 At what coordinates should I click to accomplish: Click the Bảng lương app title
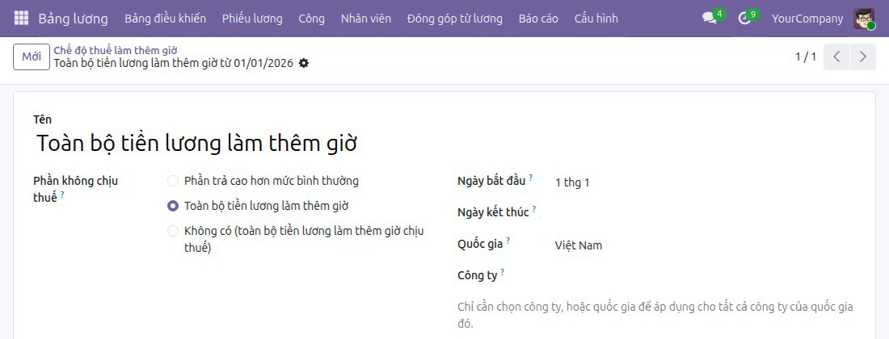click(73, 19)
